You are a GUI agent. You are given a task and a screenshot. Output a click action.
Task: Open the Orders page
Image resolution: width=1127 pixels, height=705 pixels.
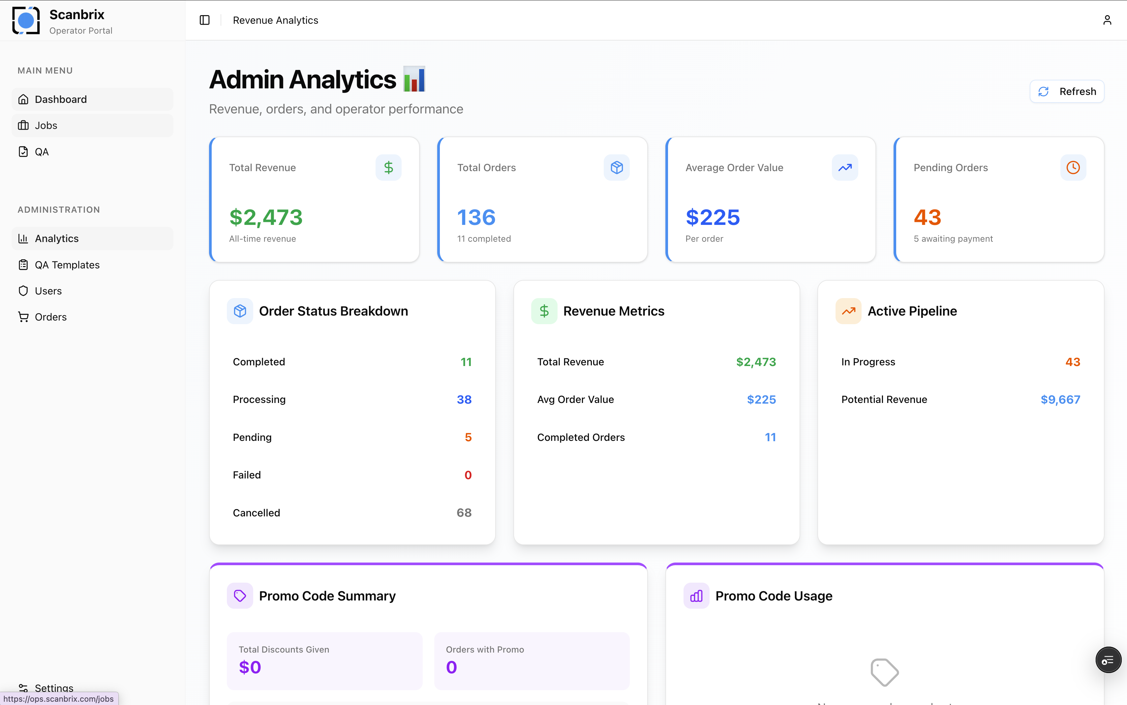(50, 317)
